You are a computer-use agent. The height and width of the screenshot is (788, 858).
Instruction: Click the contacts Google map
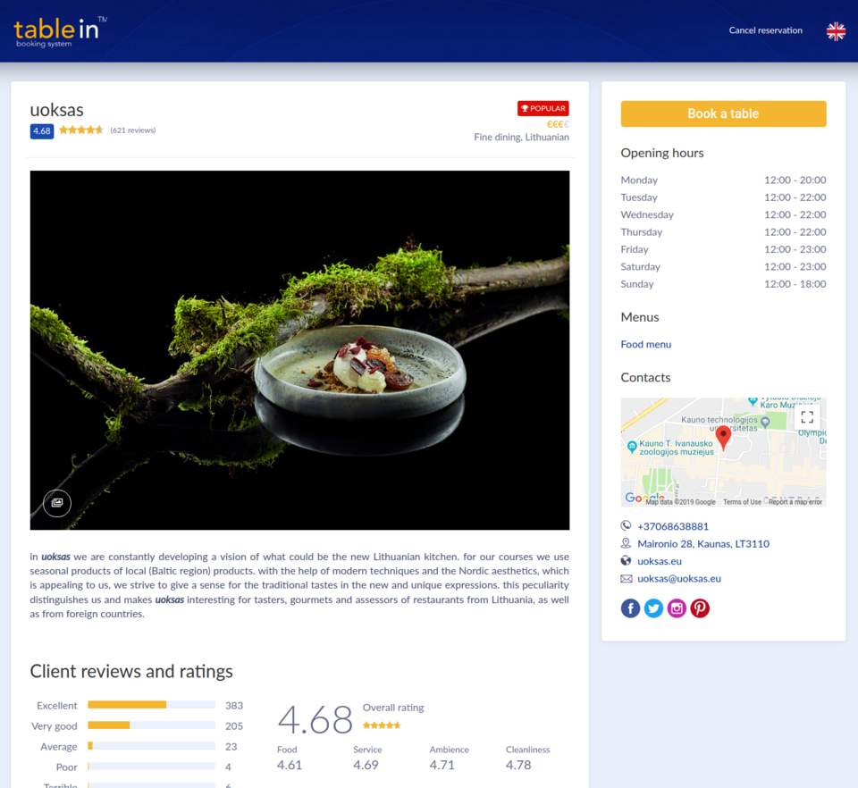click(x=723, y=452)
